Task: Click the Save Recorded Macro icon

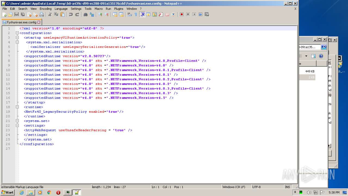Action: pyautogui.click(x=207, y=14)
